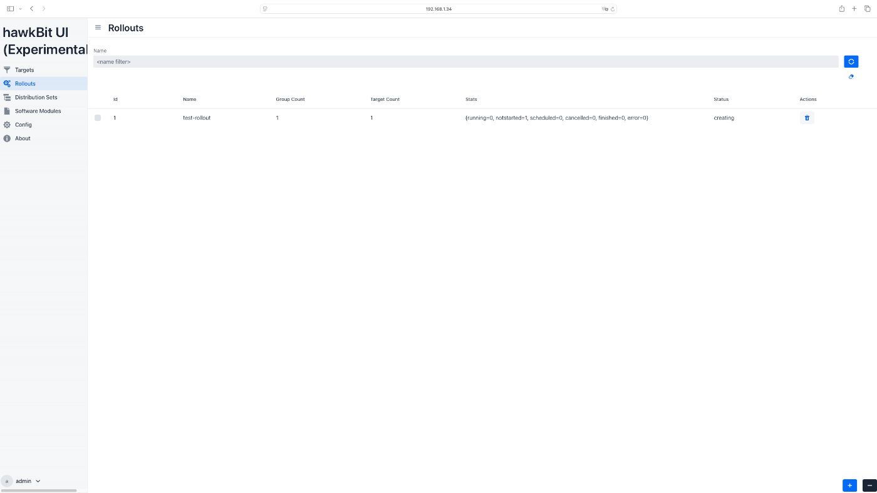The image size is (877, 493).
Task: Click the hawkBit UI title
Action: click(45, 41)
